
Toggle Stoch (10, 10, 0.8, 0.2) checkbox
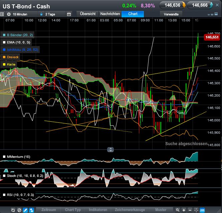(x=4, y=176)
